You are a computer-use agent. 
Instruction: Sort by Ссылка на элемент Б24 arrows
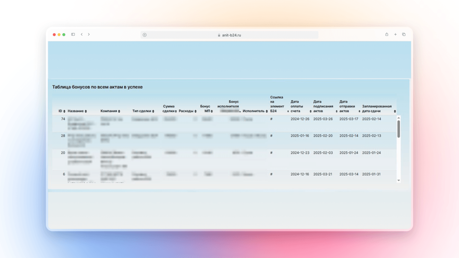288,111
